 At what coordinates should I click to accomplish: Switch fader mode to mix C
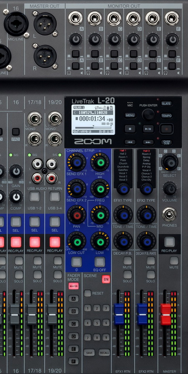click(x=74, y=323)
